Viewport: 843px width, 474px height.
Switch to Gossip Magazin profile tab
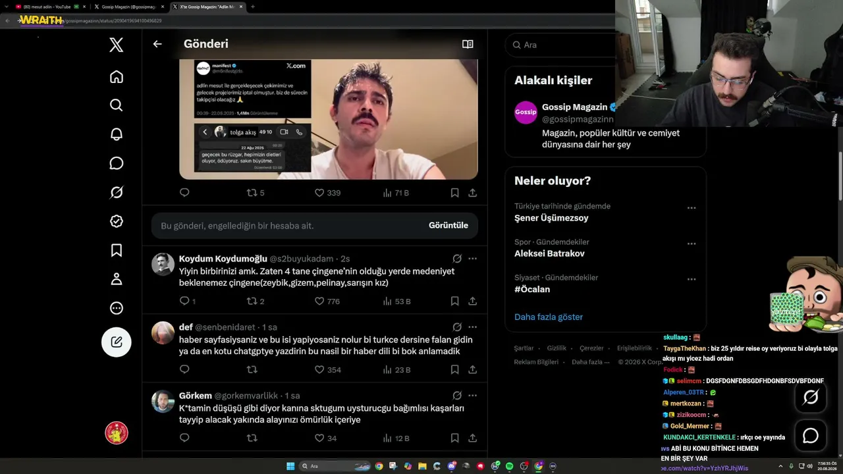128,7
